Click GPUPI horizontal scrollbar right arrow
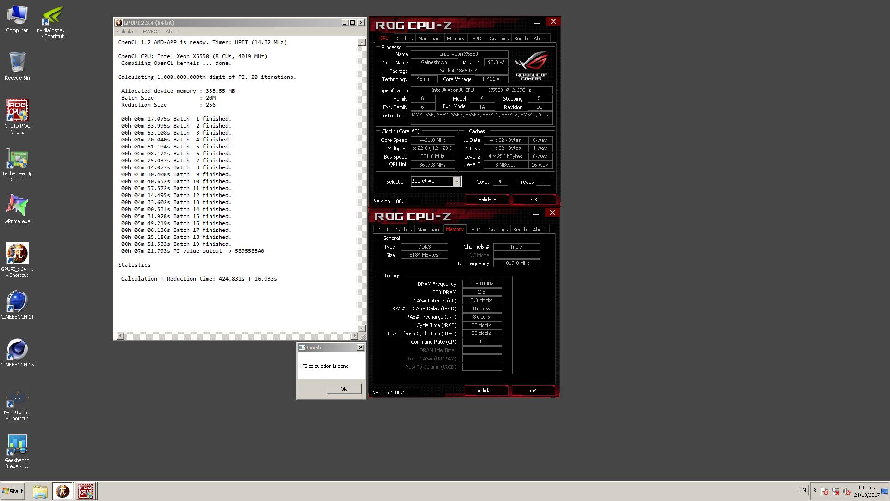890x501 pixels. [x=355, y=335]
